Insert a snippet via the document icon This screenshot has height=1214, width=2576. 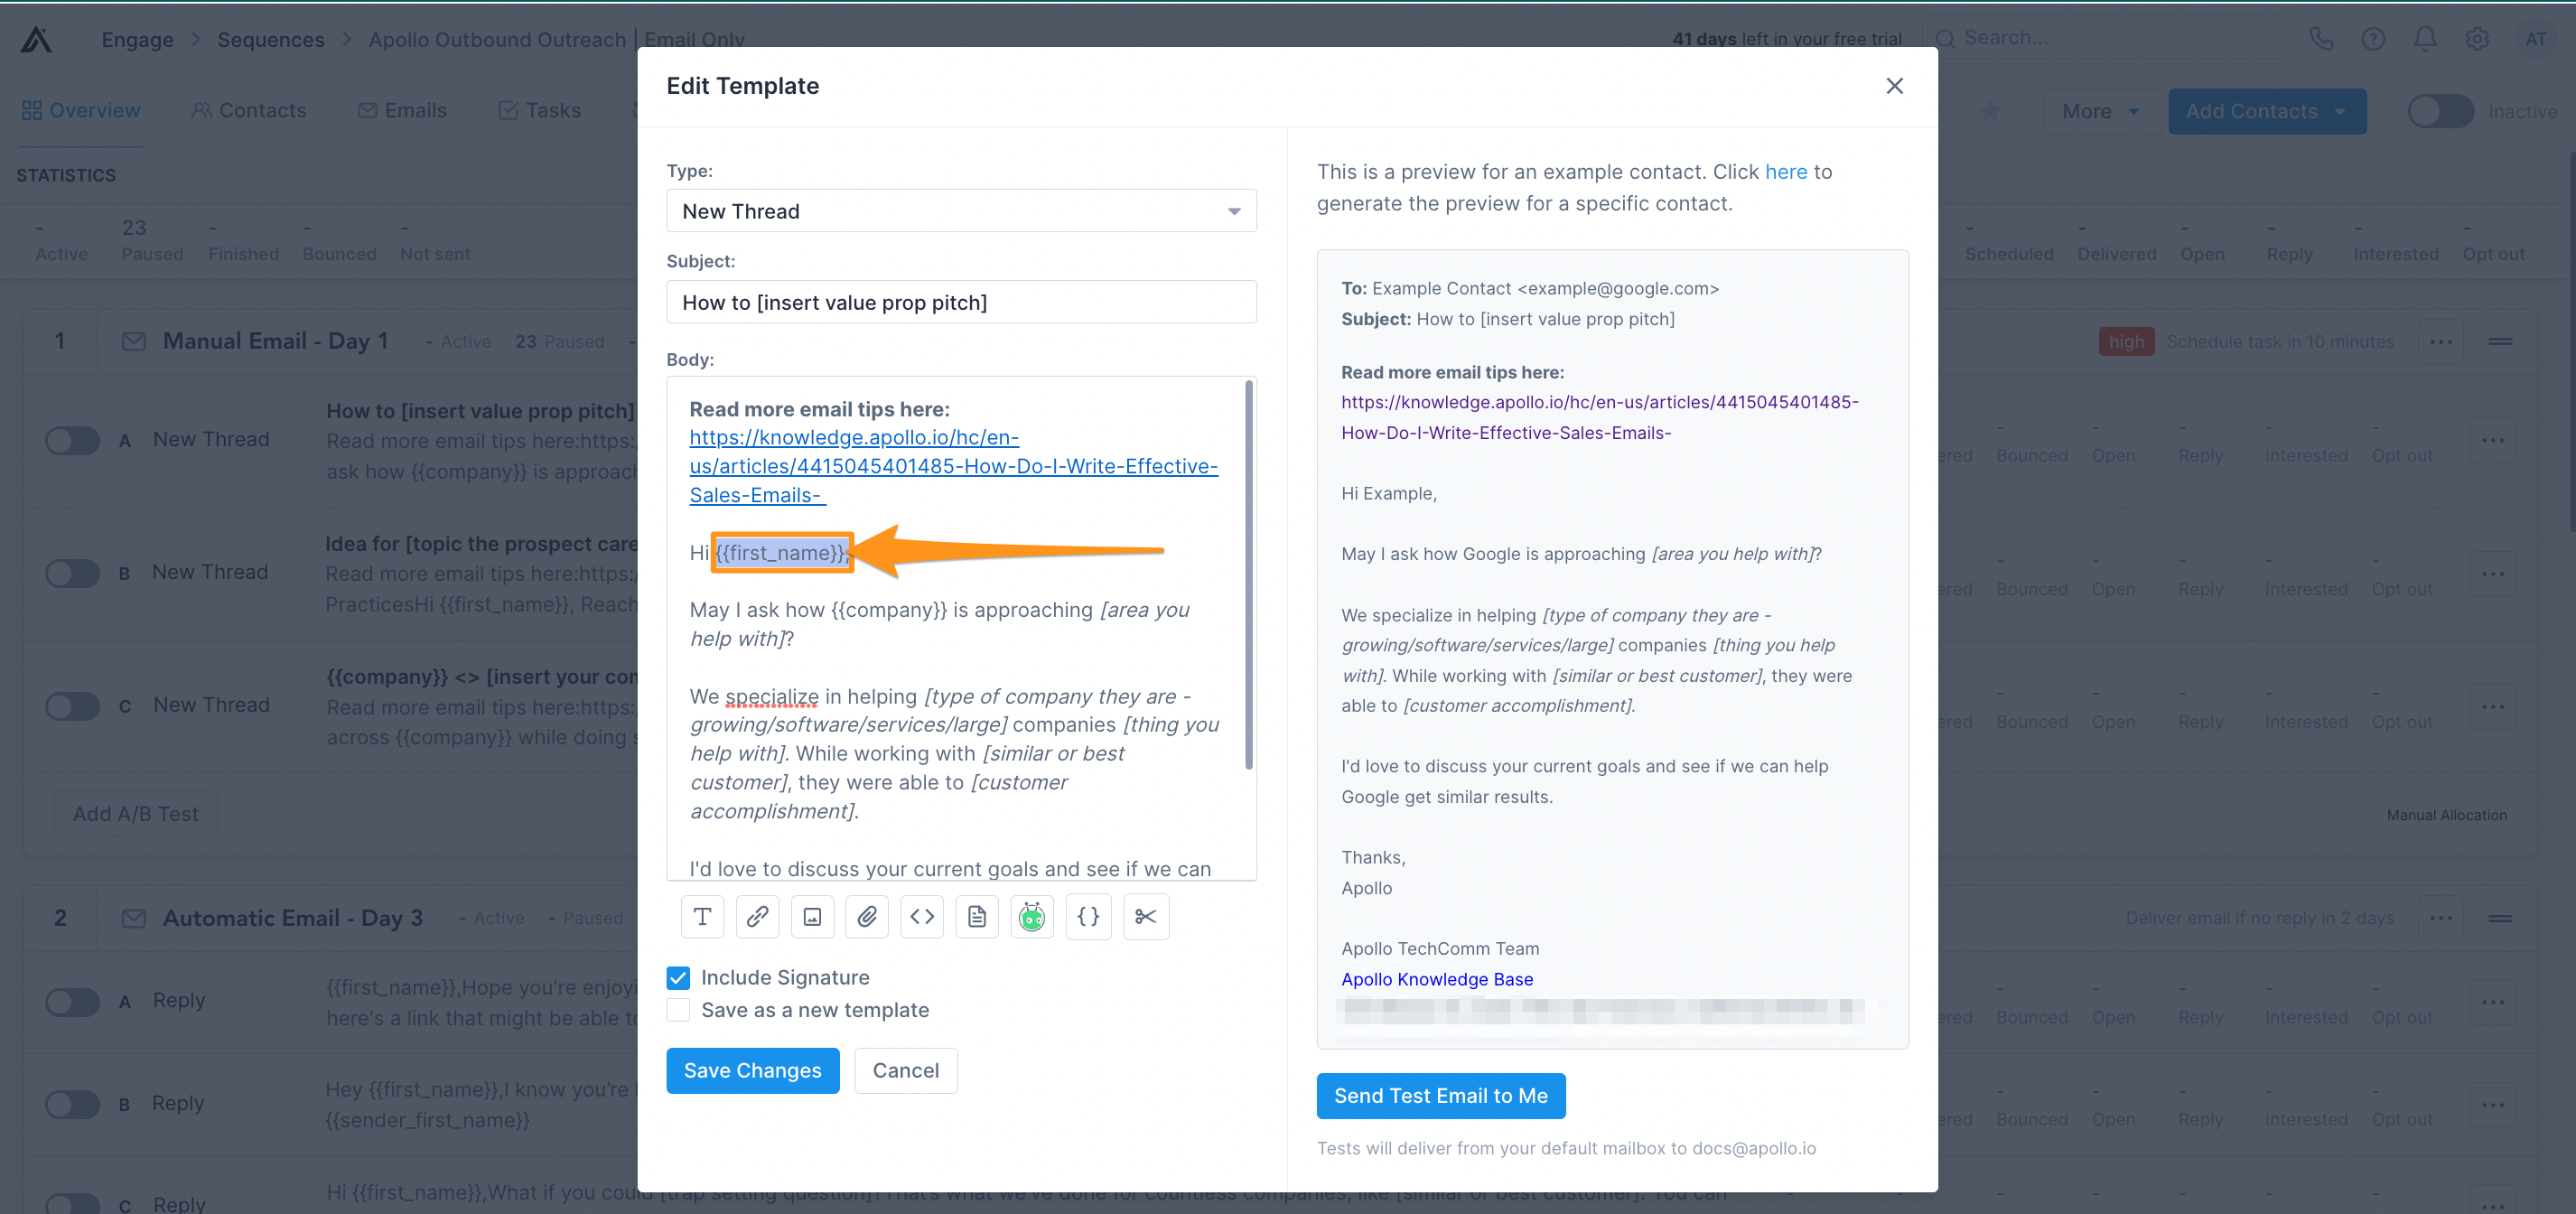[x=977, y=916]
